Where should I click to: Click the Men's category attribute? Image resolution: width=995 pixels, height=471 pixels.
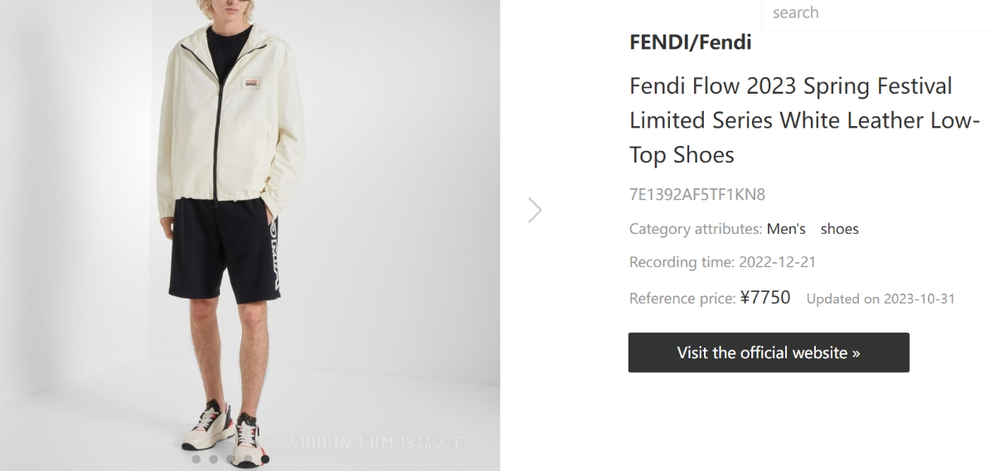(786, 229)
